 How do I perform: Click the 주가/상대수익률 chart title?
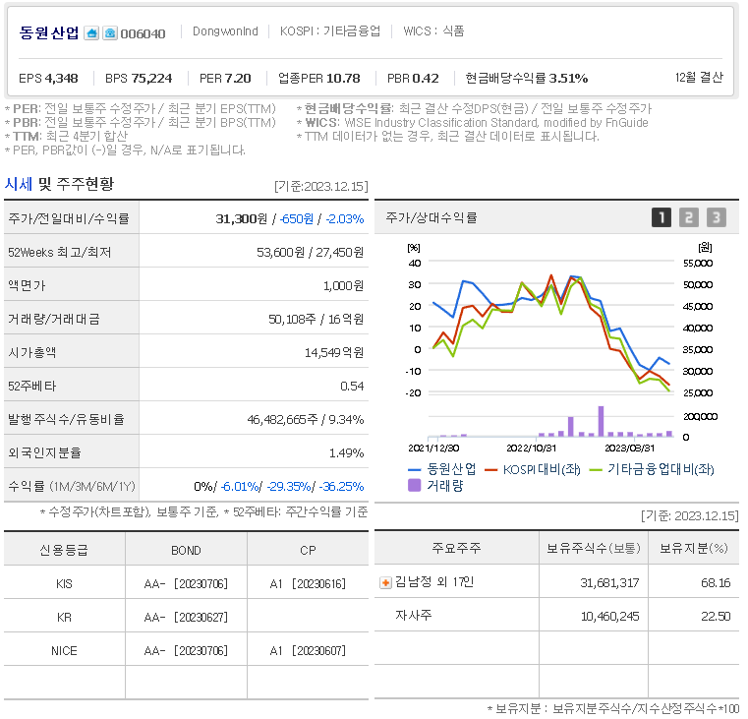click(432, 218)
